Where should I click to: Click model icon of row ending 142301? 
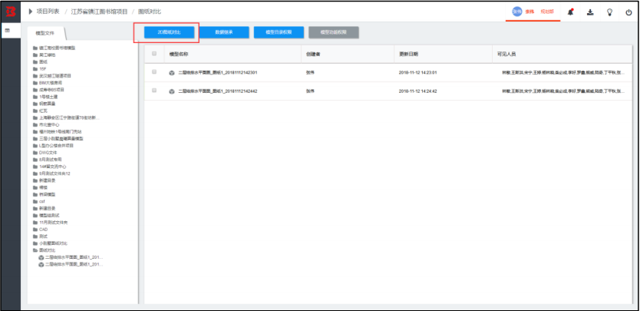coord(172,73)
